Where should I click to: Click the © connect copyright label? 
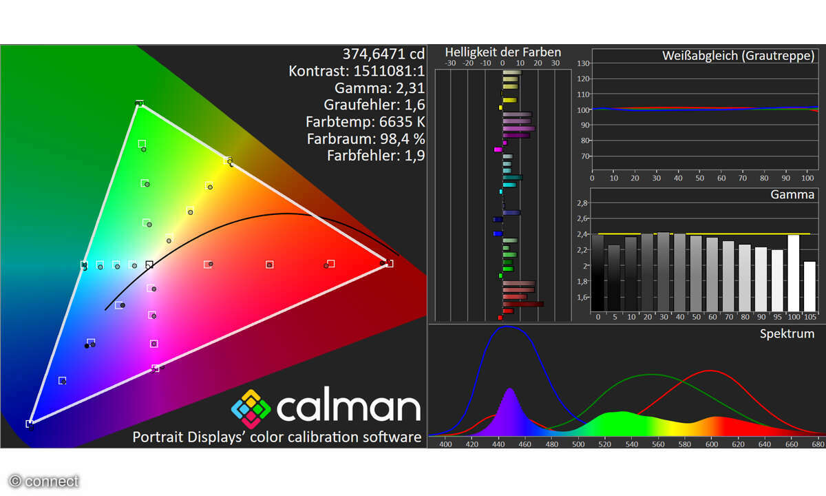pos(43,482)
